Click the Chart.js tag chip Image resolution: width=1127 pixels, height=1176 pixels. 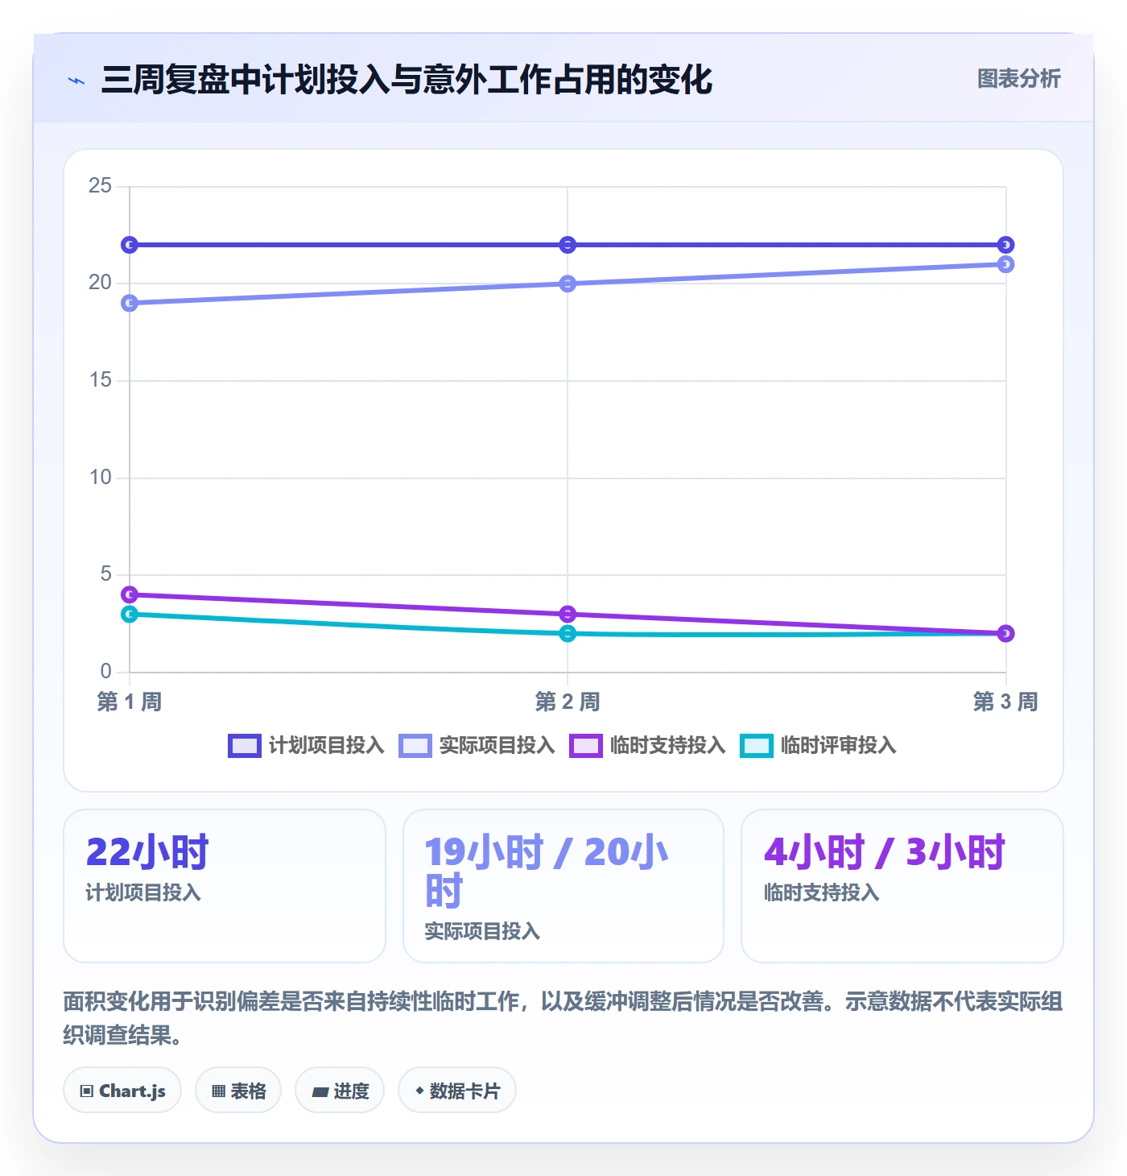122,1091
